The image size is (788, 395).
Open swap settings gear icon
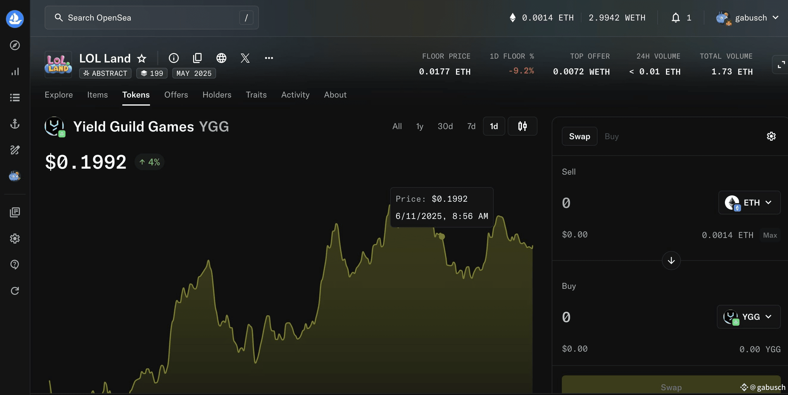[771, 136]
